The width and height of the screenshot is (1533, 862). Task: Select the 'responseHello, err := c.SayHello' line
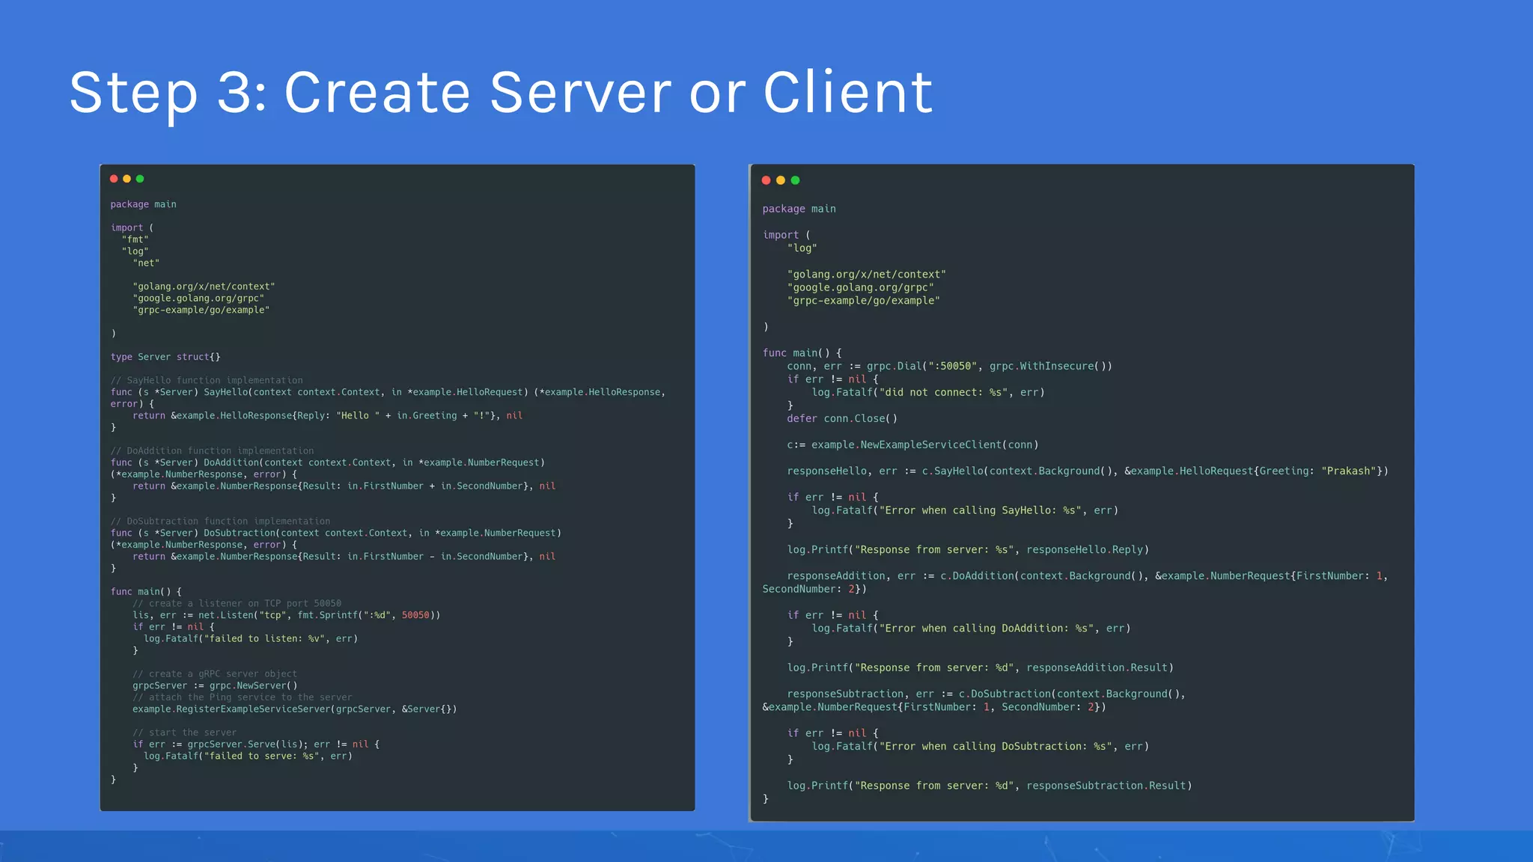pyautogui.click(x=1088, y=471)
